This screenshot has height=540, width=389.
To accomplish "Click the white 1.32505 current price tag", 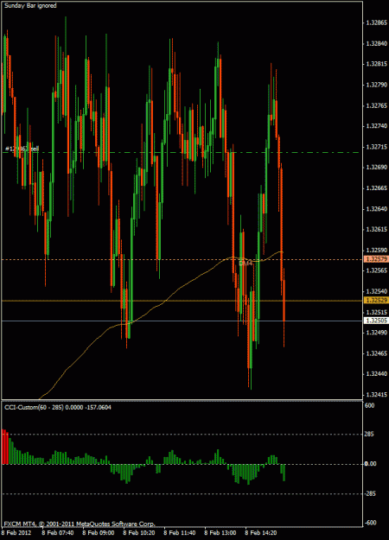I will click(376, 321).
